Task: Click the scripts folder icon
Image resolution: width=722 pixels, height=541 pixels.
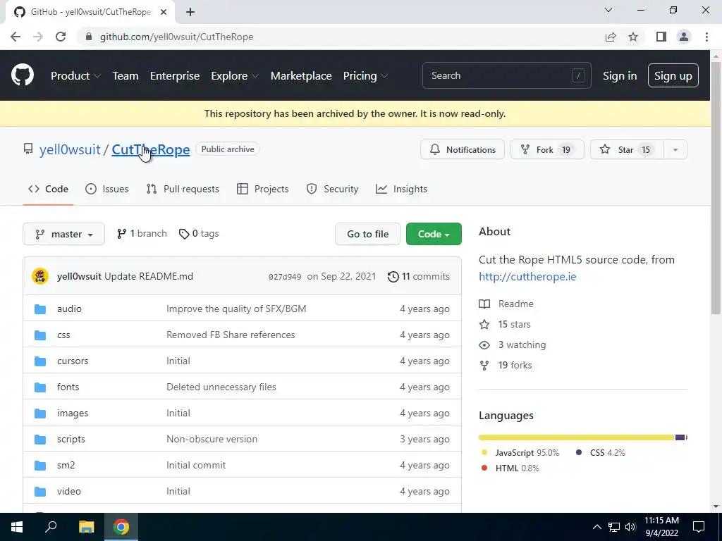Action: pyautogui.click(x=40, y=440)
